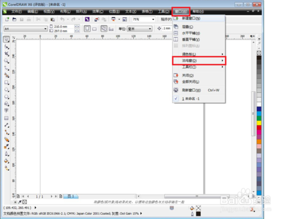
Task: Click the Page 1 tab
Action: click(71, 196)
